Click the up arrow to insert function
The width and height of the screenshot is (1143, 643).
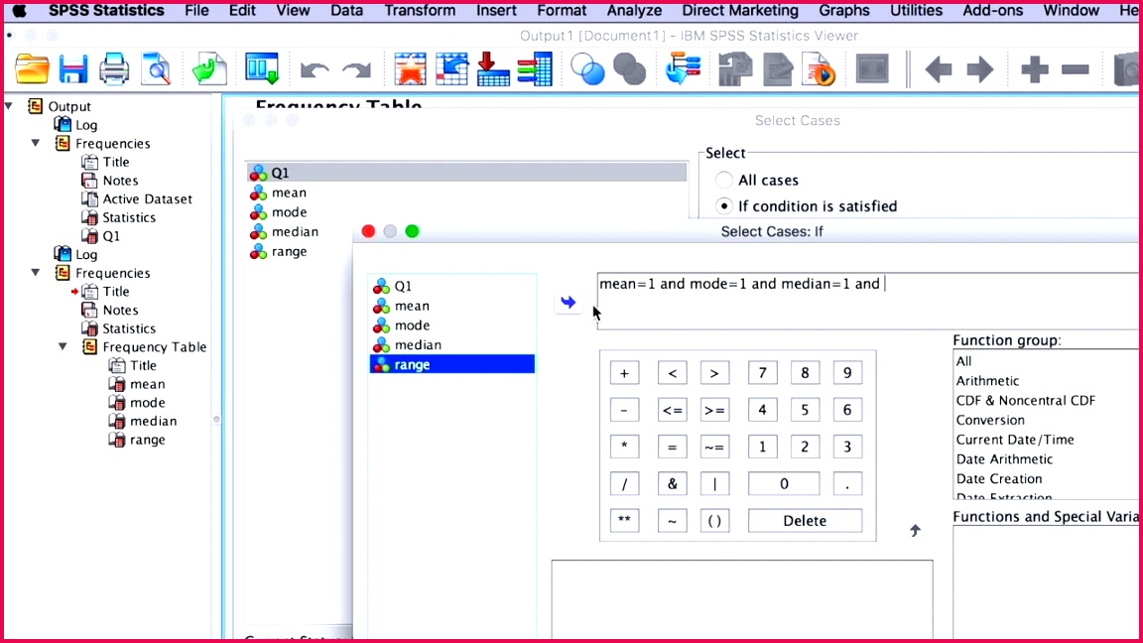(x=915, y=530)
